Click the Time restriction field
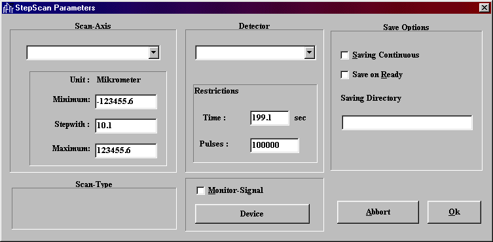Viewport: 493px width, 242px height. pos(270,118)
